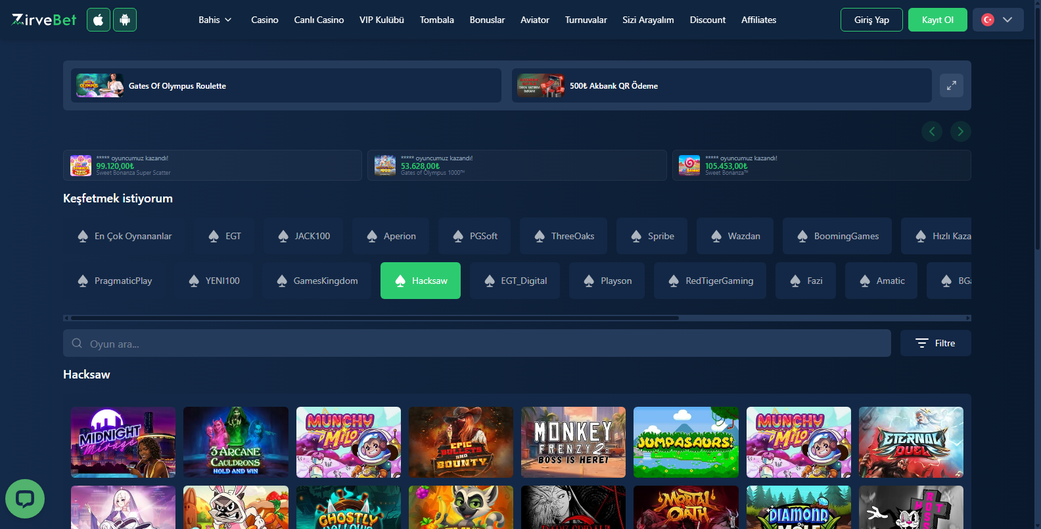The height and width of the screenshot is (529, 1041).
Task: Select the GamesKingdom provider filter
Action: [317, 281]
